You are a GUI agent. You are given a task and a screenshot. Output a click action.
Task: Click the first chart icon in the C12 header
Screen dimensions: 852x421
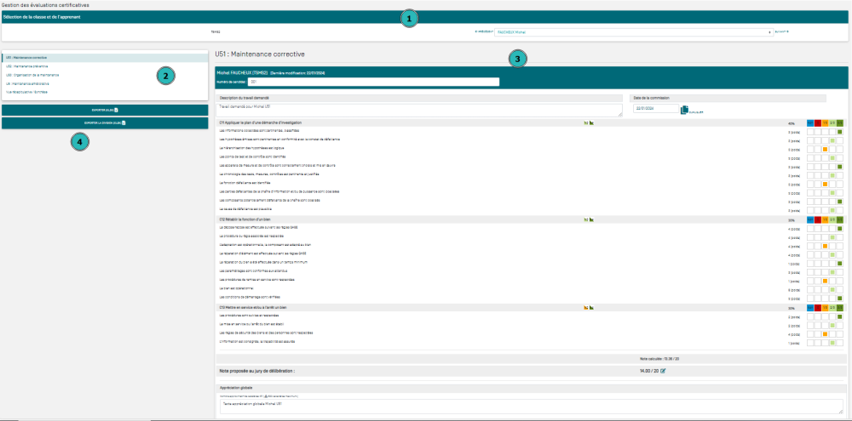coord(585,219)
